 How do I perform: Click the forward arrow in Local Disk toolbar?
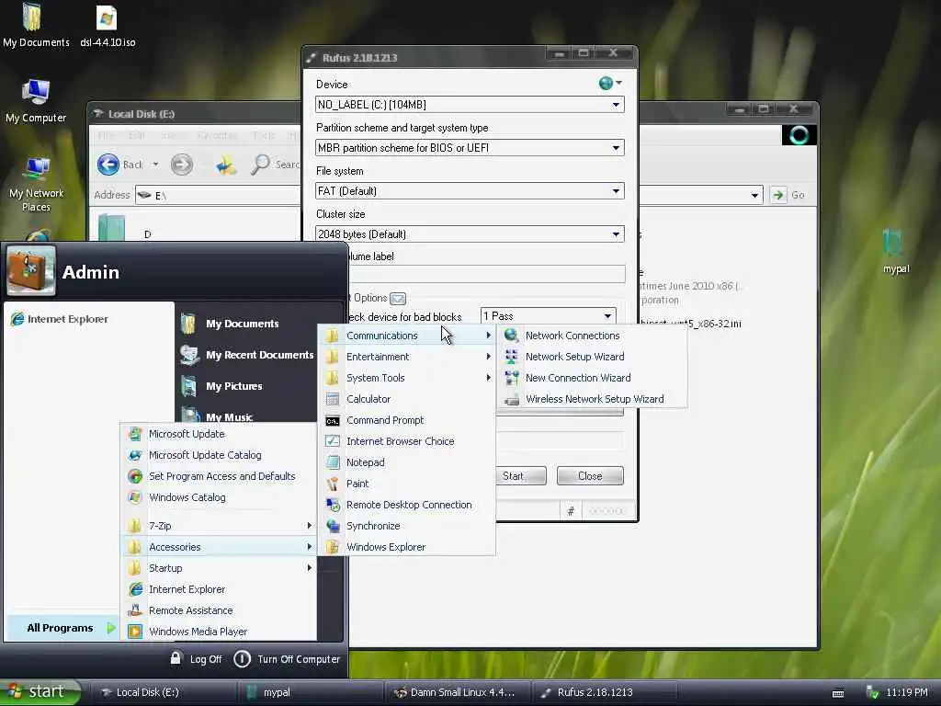(x=182, y=165)
